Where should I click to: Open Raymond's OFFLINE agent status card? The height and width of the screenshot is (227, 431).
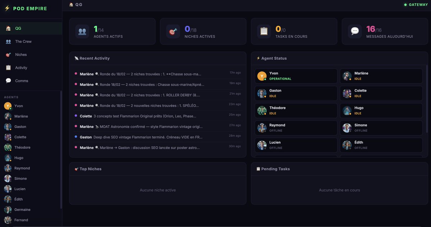point(296,128)
